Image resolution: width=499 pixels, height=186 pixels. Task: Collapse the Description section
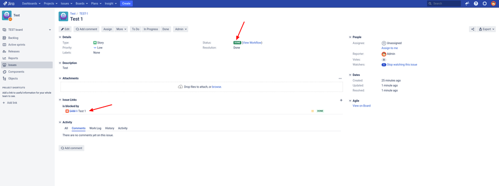click(x=60, y=63)
